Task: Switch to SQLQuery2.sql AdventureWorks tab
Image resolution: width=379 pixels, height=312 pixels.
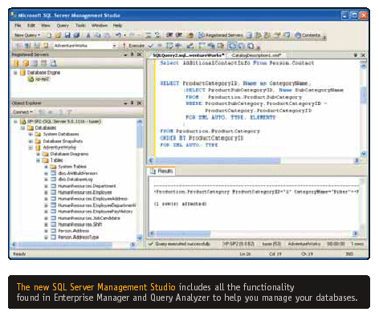Action: 188,55
